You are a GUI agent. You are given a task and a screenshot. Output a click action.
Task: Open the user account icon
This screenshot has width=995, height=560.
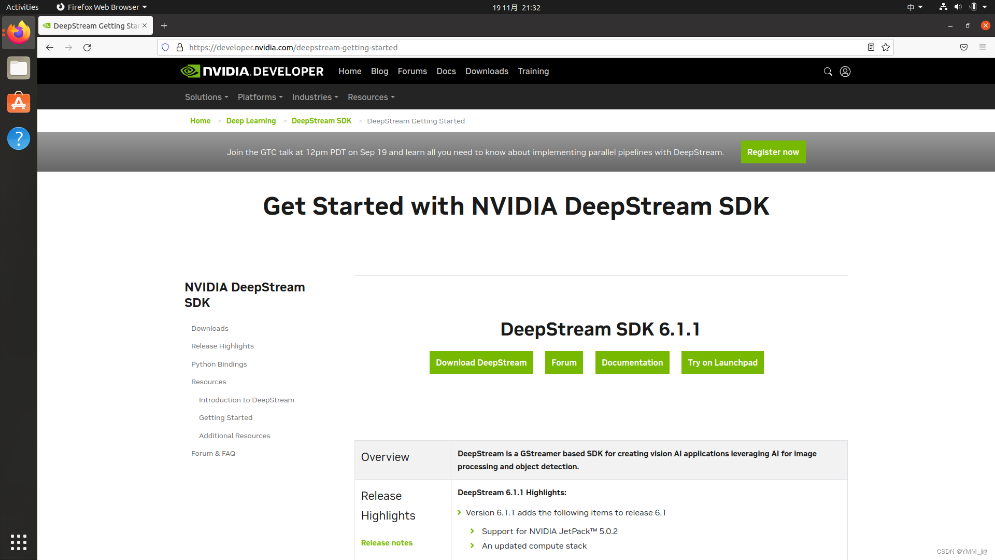click(845, 72)
